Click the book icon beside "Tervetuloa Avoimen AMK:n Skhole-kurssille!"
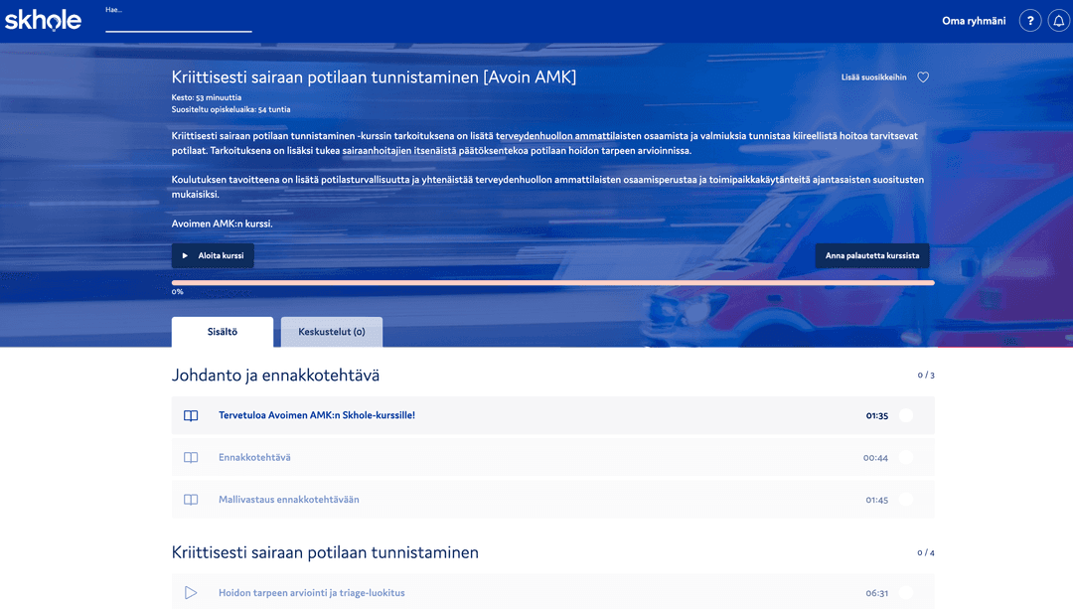The image size is (1073, 609). coord(191,415)
